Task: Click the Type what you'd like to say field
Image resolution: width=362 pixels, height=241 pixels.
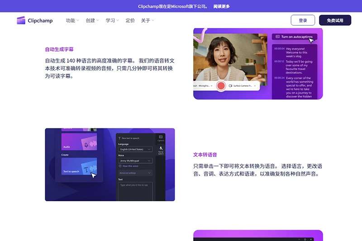Action: click(x=135, y=191)
